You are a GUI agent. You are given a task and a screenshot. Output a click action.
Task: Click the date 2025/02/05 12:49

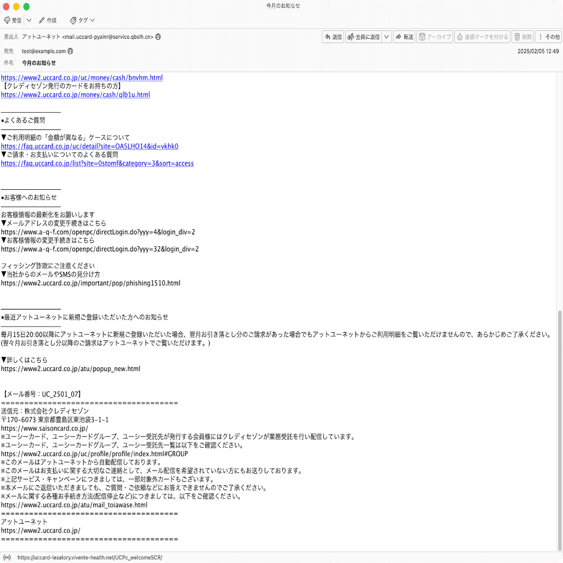(x=538, y=51)
